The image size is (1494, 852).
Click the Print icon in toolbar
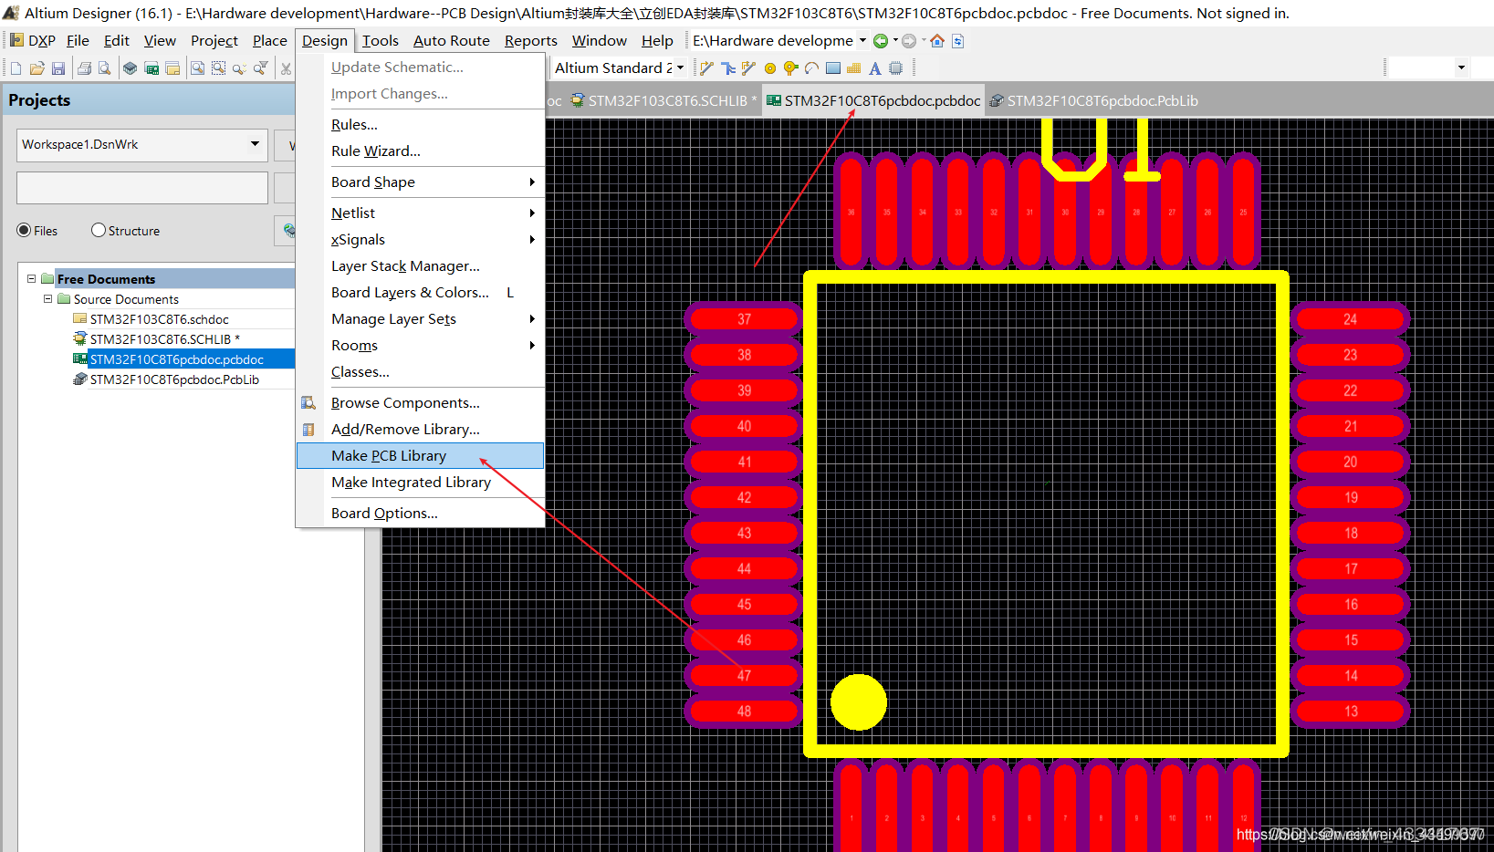[x=85, y=68]
